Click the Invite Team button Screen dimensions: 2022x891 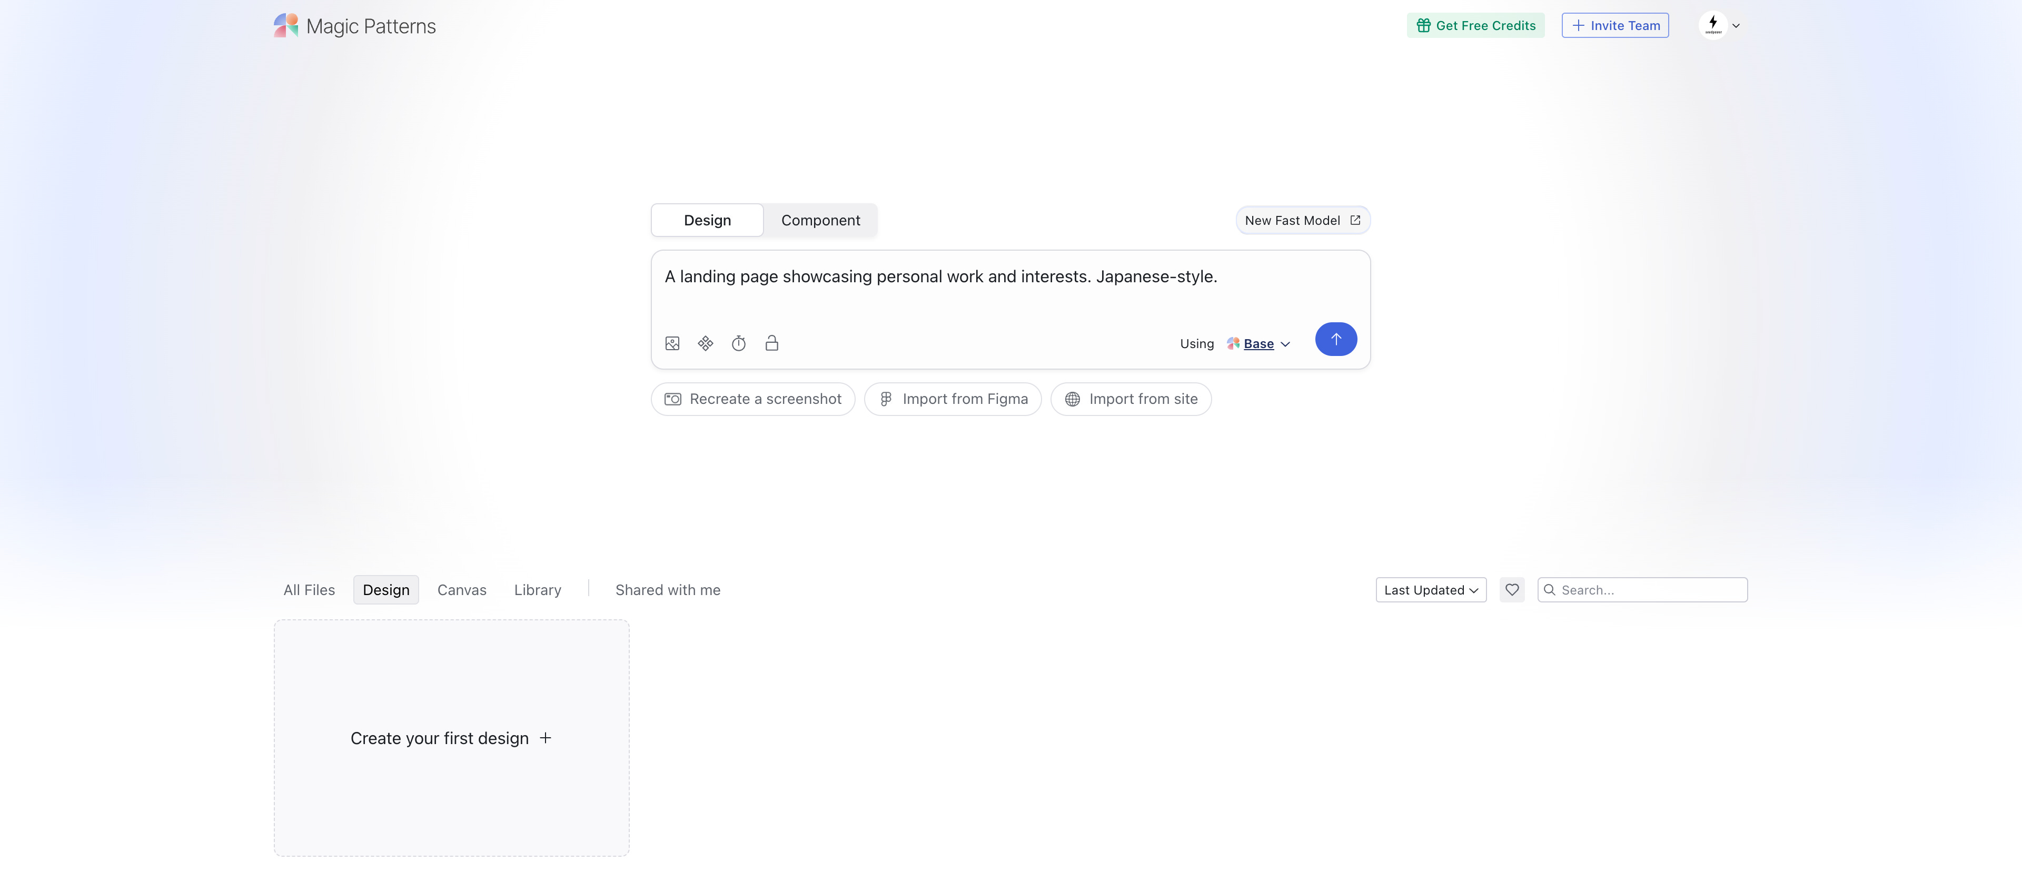click(x=1614, y=25)
